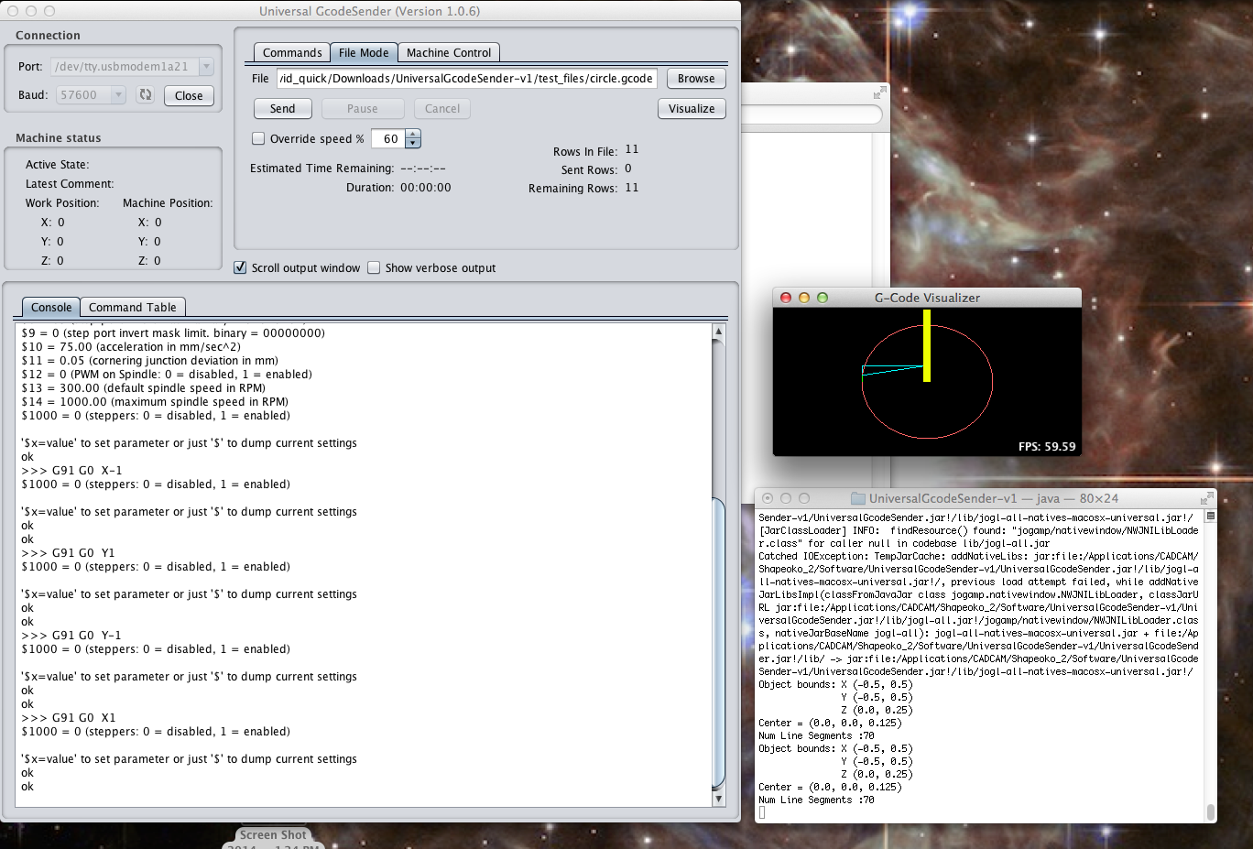The image size is (1253, 849).
Task: Click the first 'Num Line Segments :70' line in the terminal
Action: (816, 735)
